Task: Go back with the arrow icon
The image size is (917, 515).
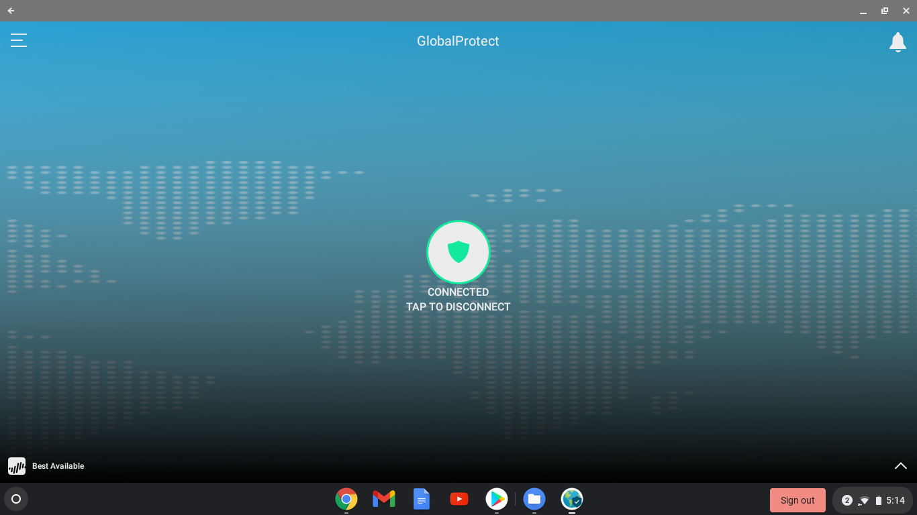Action: (x=11, y=11)
